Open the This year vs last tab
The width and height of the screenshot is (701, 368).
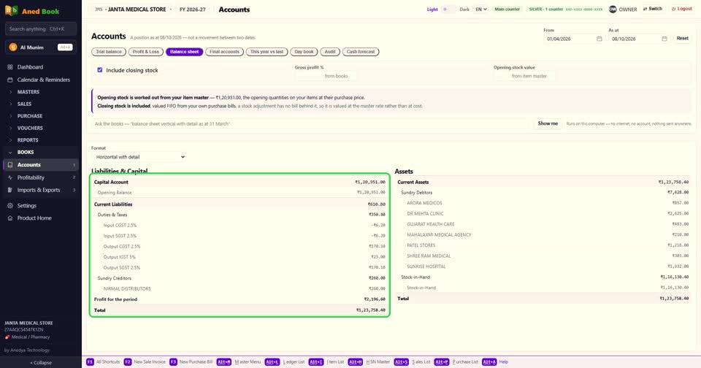pos(267,52)
